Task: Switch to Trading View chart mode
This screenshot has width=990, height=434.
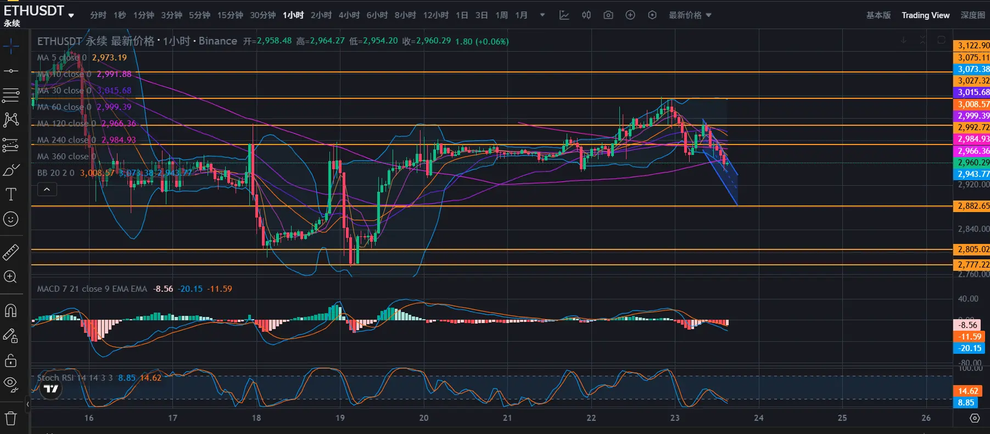Action: (925, 15)
